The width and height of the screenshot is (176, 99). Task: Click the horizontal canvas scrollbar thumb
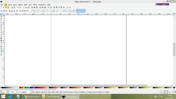coord(89,86)
